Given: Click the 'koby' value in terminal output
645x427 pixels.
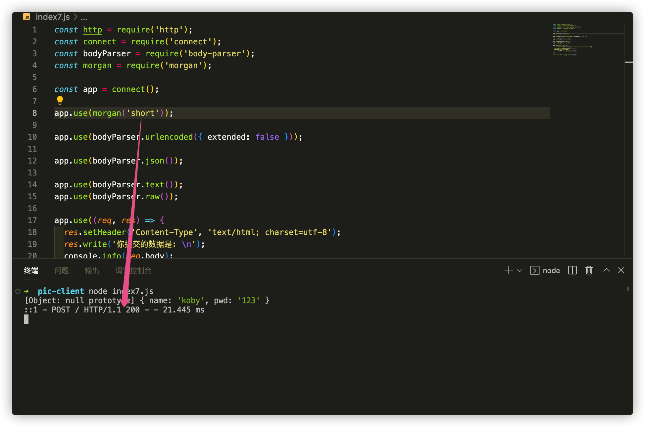Looking at the screenshot, I should pos(191,301).
